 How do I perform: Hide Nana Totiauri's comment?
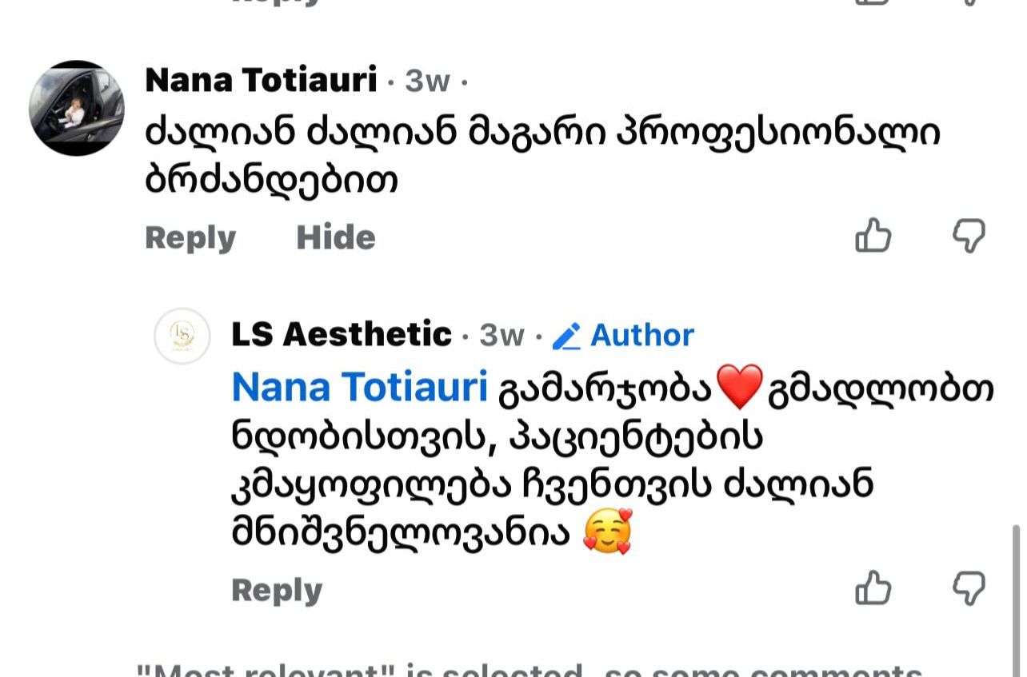coord(336,237)
